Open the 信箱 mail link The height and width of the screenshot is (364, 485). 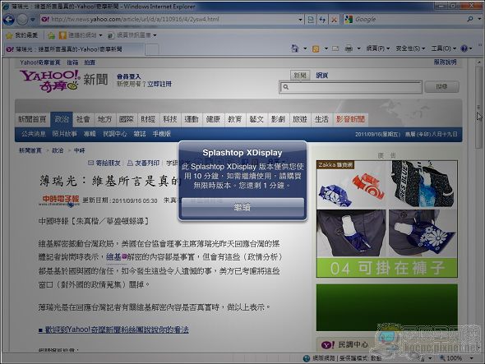click(x=72, y=62)
